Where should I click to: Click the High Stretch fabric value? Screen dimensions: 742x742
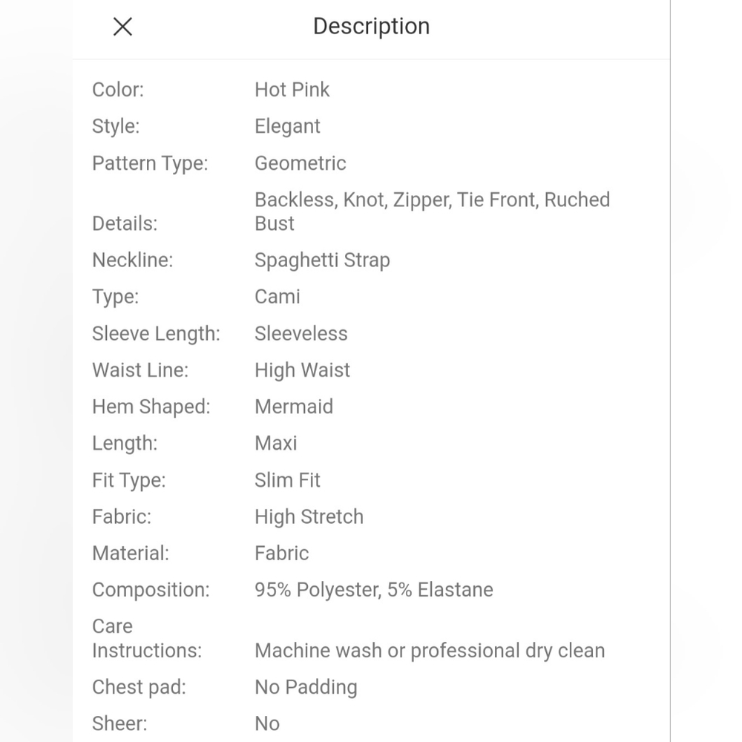pos(309,516)
